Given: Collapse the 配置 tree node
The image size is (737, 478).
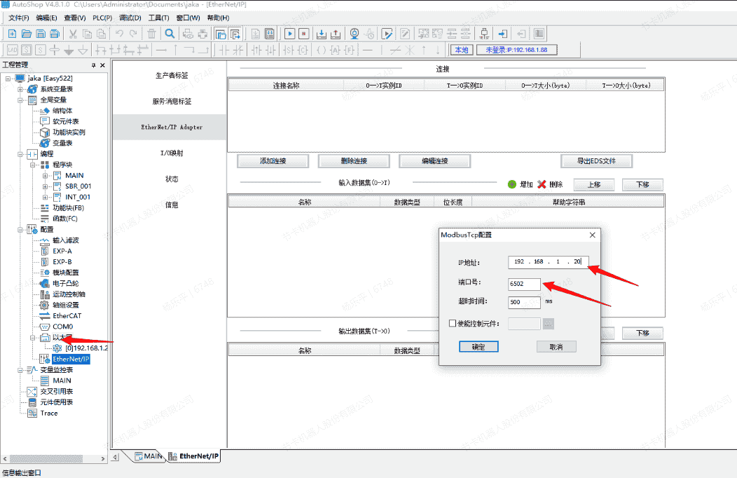Looking at the screenshot, I should coord(20,230).
